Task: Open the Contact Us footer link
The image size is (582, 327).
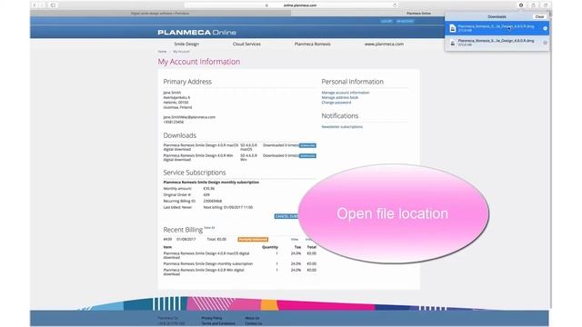Action: pos(253,323)
